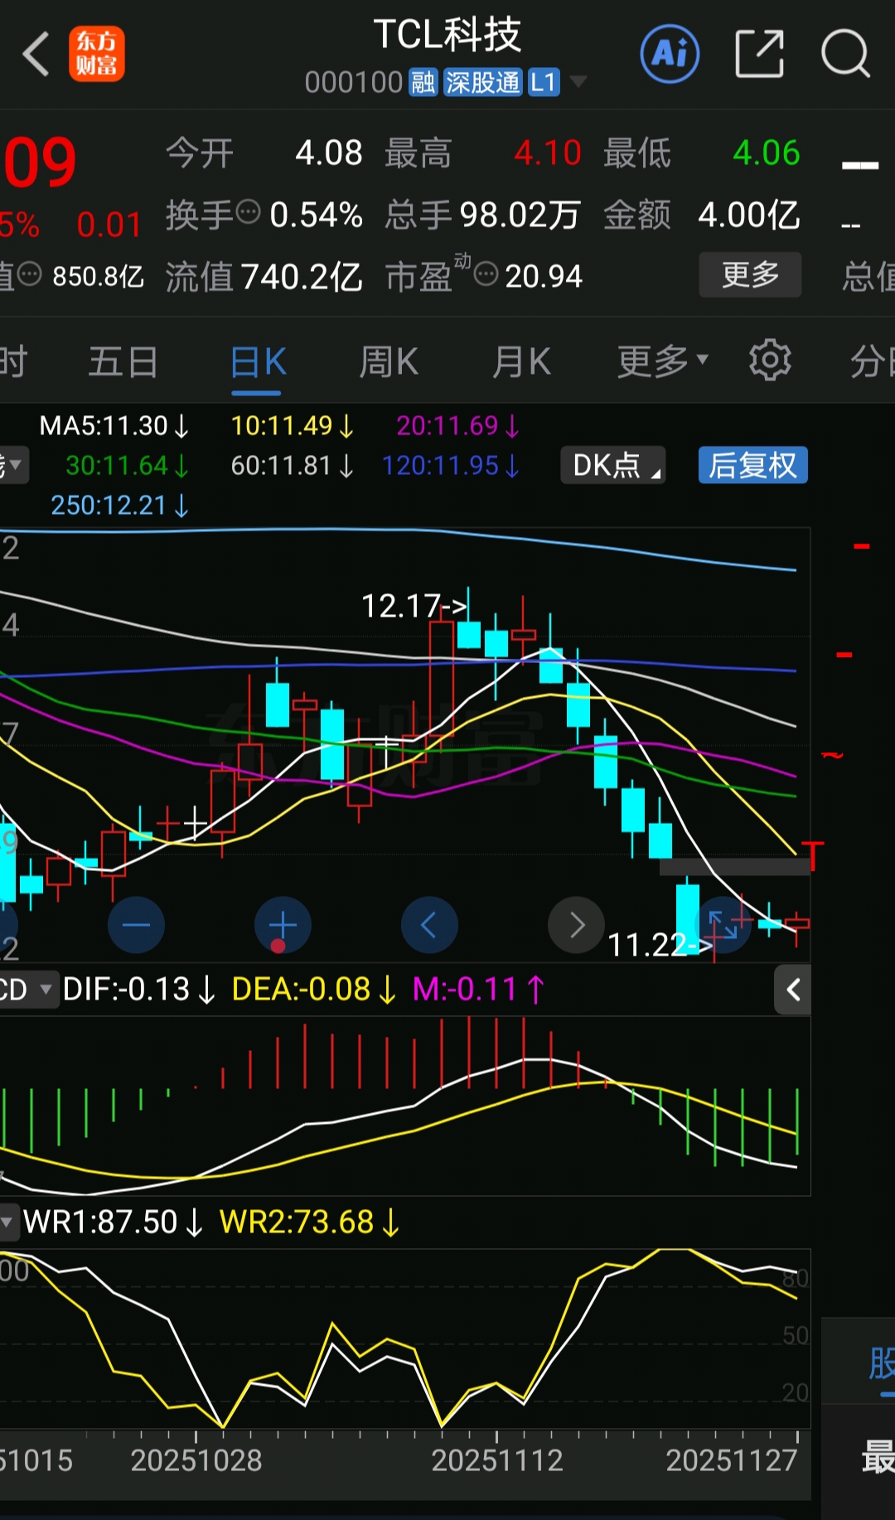Tap the 60:11.81 moving average value
The width and height of the screenshot is (895, 1520).
coord(292,466)
